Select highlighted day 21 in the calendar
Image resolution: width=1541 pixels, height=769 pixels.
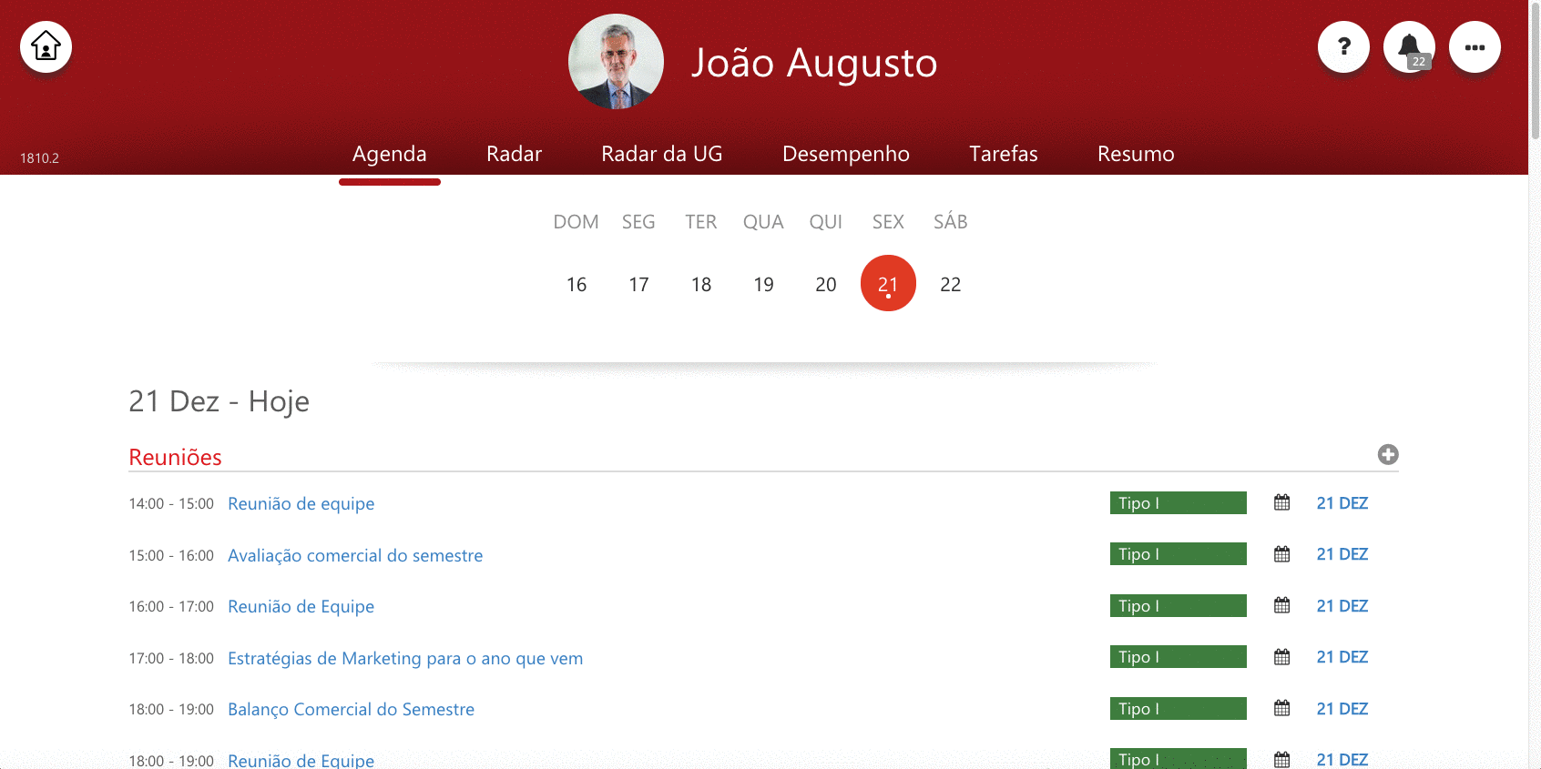[x=888, y=283]
